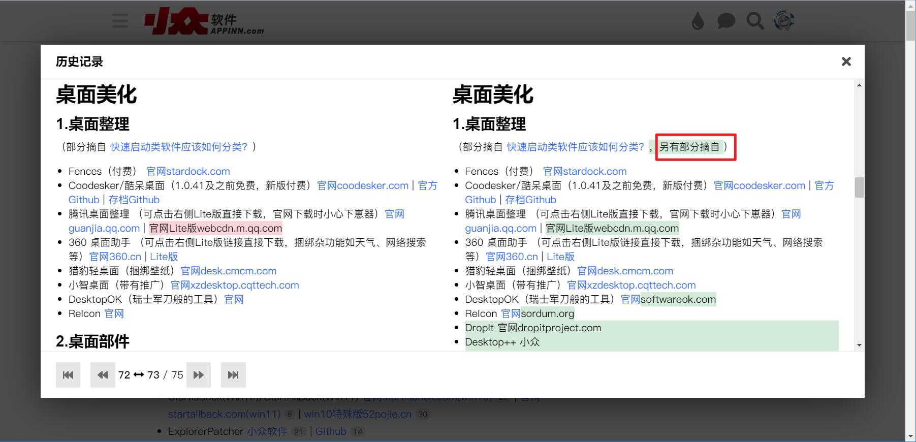Open the chat bubble icon
916x442 pixels.
pos(726,21)
